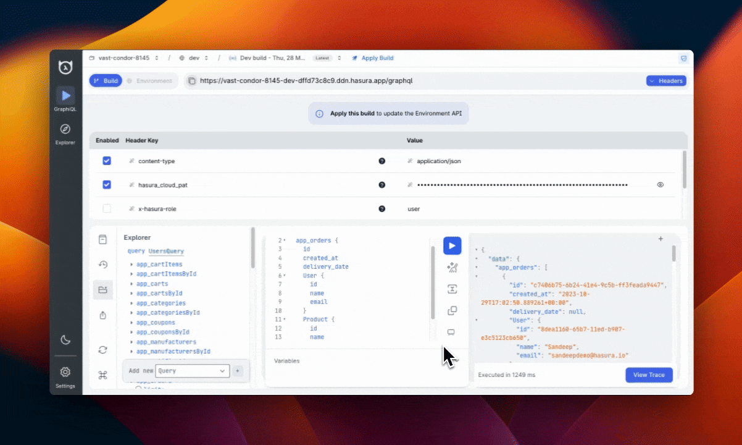This screenshot has width=742, height=445.
Task: Open the Variables section
Action: pyautogui.click(x=287, y=361)
